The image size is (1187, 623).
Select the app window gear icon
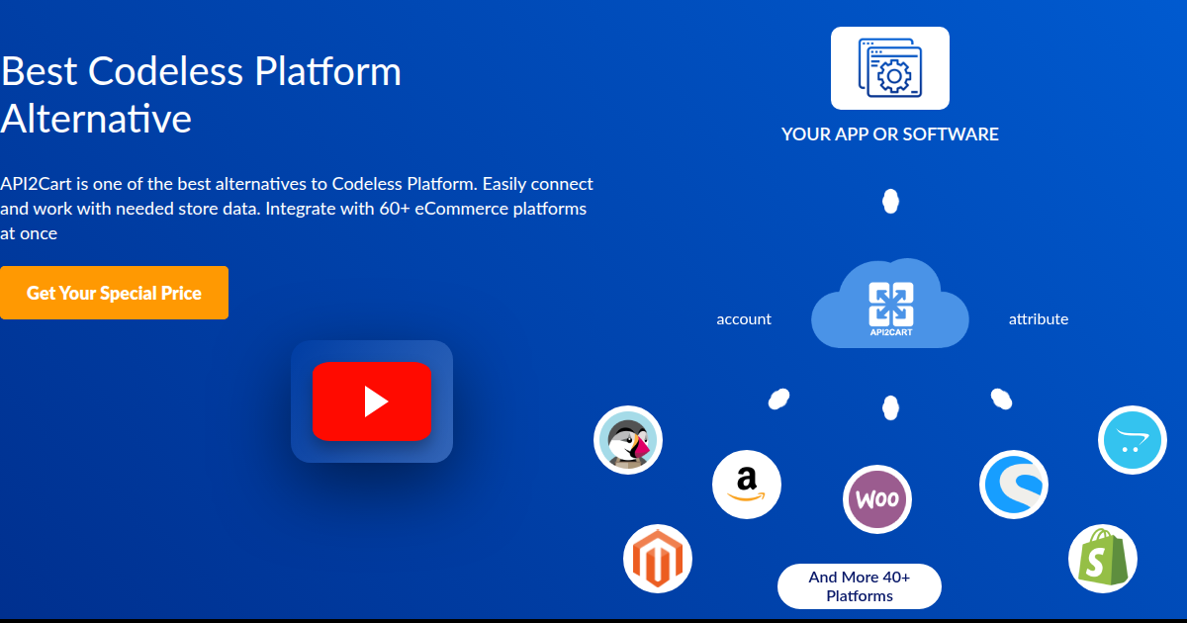pos(890,68)
